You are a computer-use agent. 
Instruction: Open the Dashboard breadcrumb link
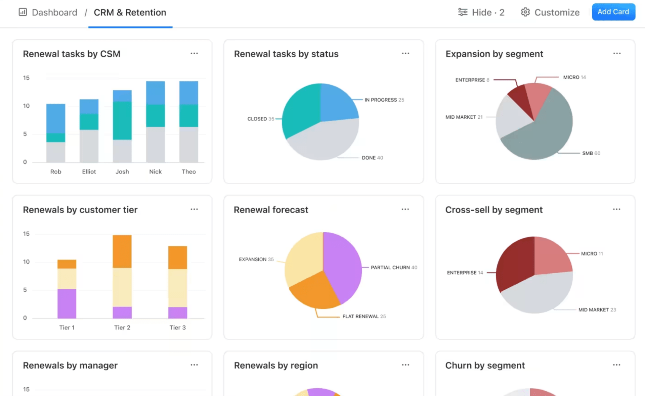(54, 12)
